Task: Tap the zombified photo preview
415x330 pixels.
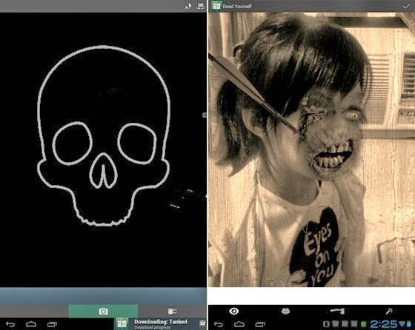Action: pos(311,149)
